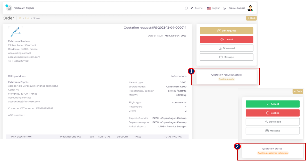307x161 pixels.
Task: Click the ruler icon beside Metric
Action: 192,8
